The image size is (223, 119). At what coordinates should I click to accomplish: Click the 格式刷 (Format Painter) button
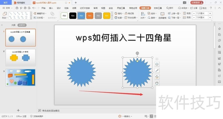[x=129, y=13]
